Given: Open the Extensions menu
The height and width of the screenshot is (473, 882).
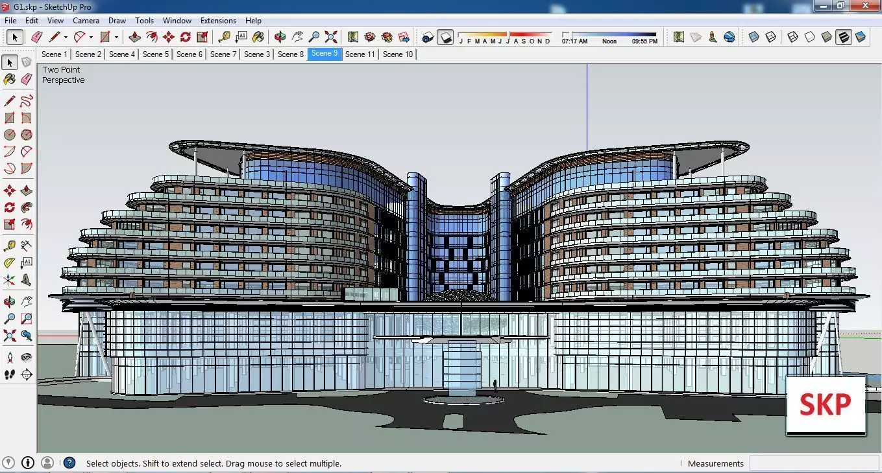Looking at the screenshot, I should [218, 21].
